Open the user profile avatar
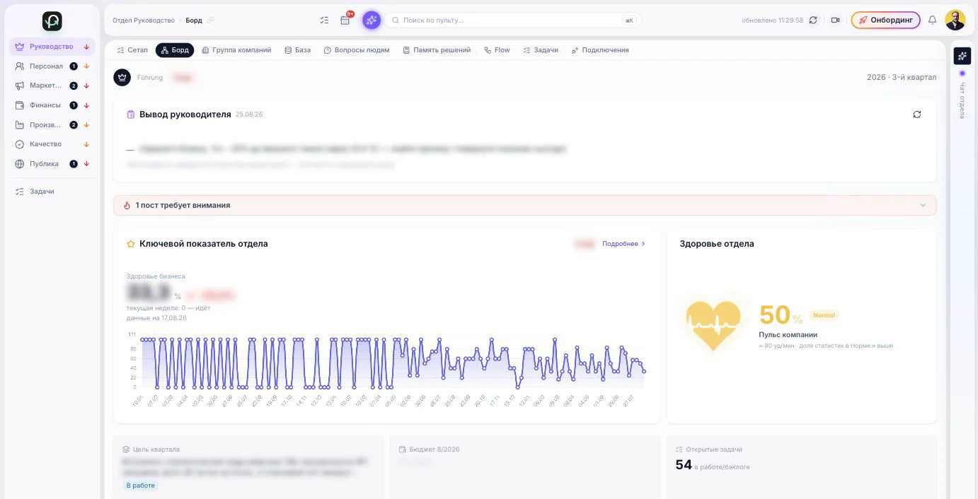The width and height of the screenshot is (978, 499). [955, 20]
